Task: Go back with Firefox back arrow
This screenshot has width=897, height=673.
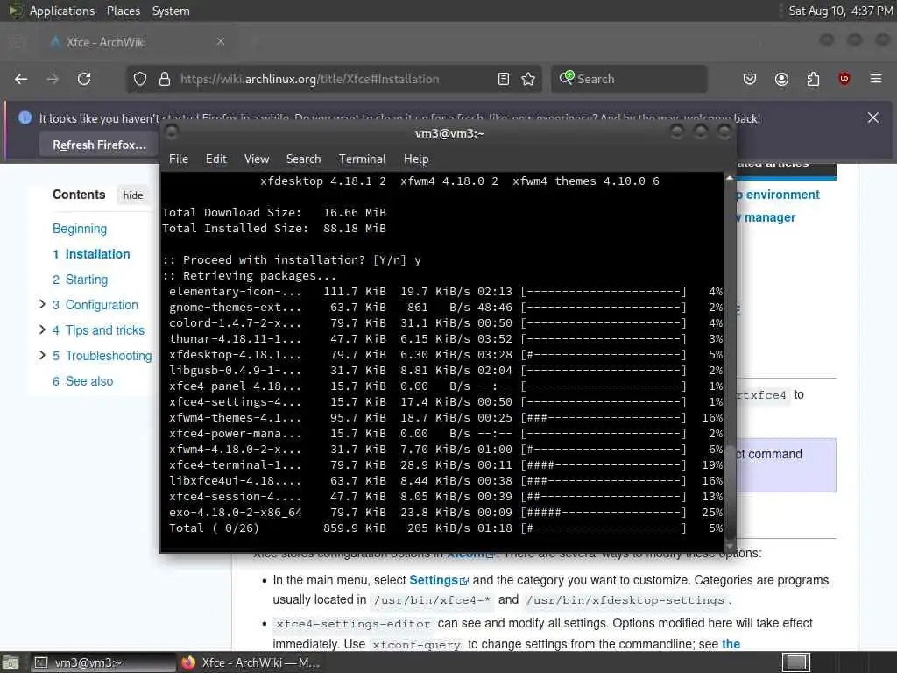Action: pos(21,79)
